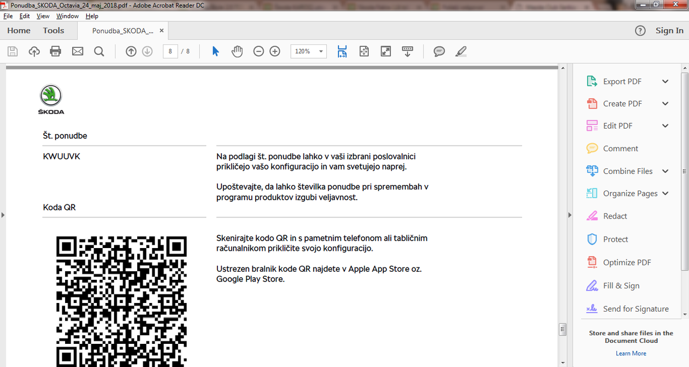
Task: Expand the Export PDF chevron
Action: tap(665, 81)
